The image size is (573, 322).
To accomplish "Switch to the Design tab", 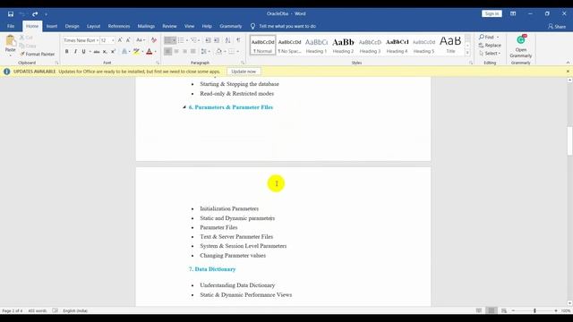I will [x=72, y=26].
